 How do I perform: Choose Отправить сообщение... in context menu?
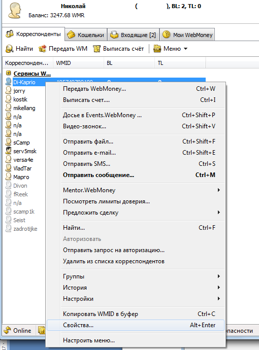[136, 175]
